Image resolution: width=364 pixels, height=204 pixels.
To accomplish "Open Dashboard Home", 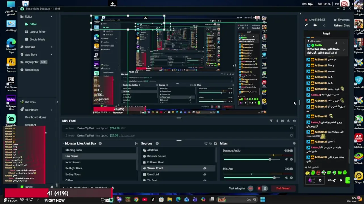I will point(35,117).
